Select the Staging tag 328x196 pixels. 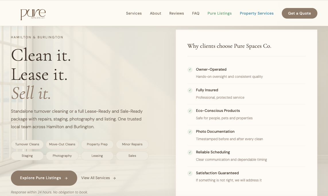pyautogui.click(x=27, y=156)
